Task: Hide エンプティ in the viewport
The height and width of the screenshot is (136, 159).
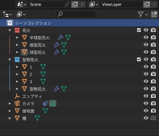Action: [146, 96]
